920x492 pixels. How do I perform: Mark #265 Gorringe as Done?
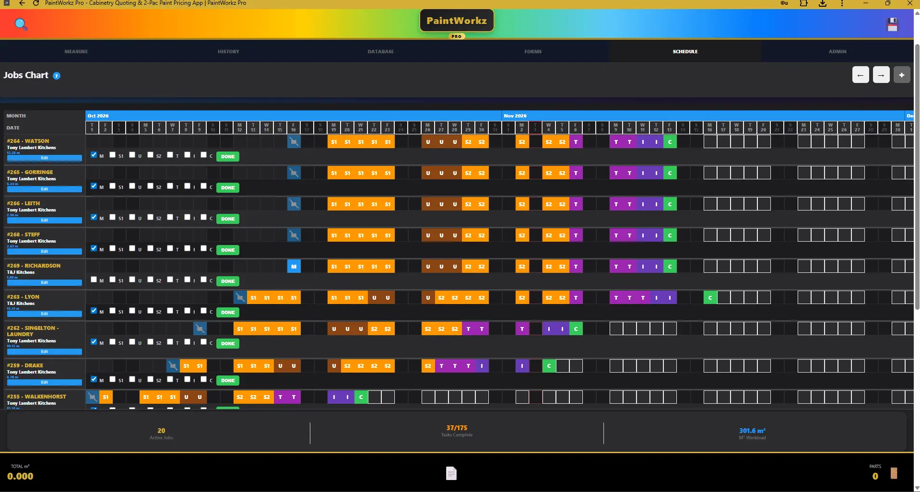point(228,187)
